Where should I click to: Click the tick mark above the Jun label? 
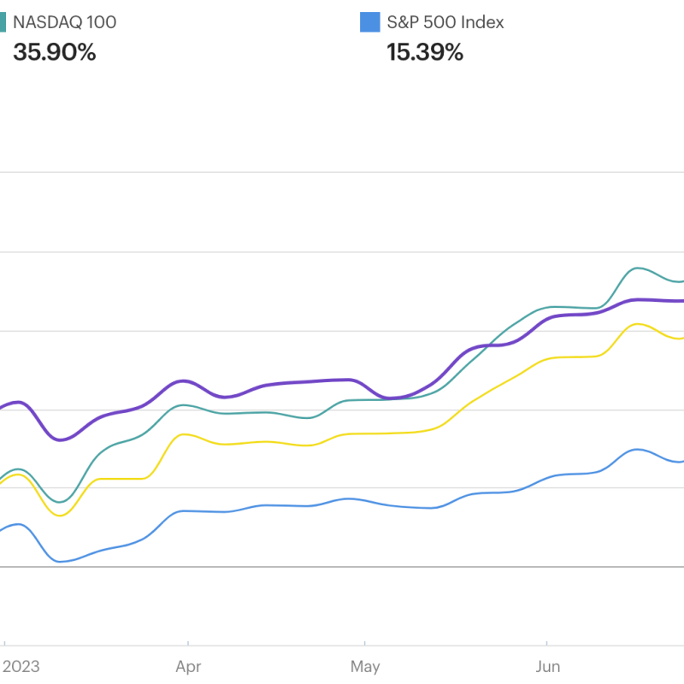tap(546, 641)
